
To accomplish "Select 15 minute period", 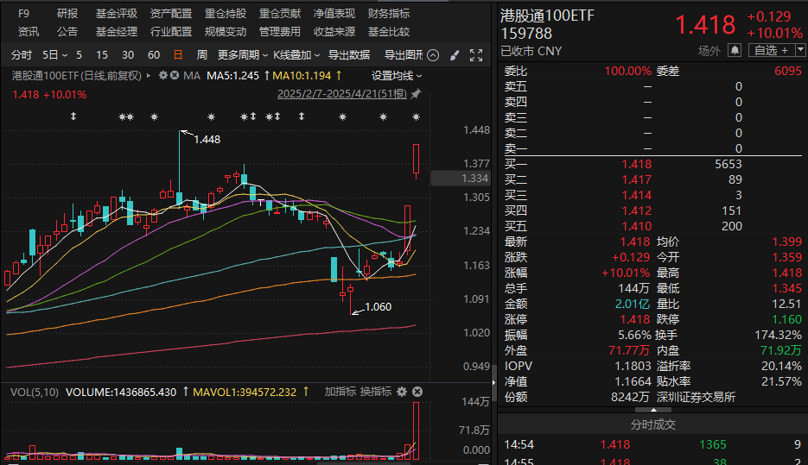I will click(x=102, y=55).
